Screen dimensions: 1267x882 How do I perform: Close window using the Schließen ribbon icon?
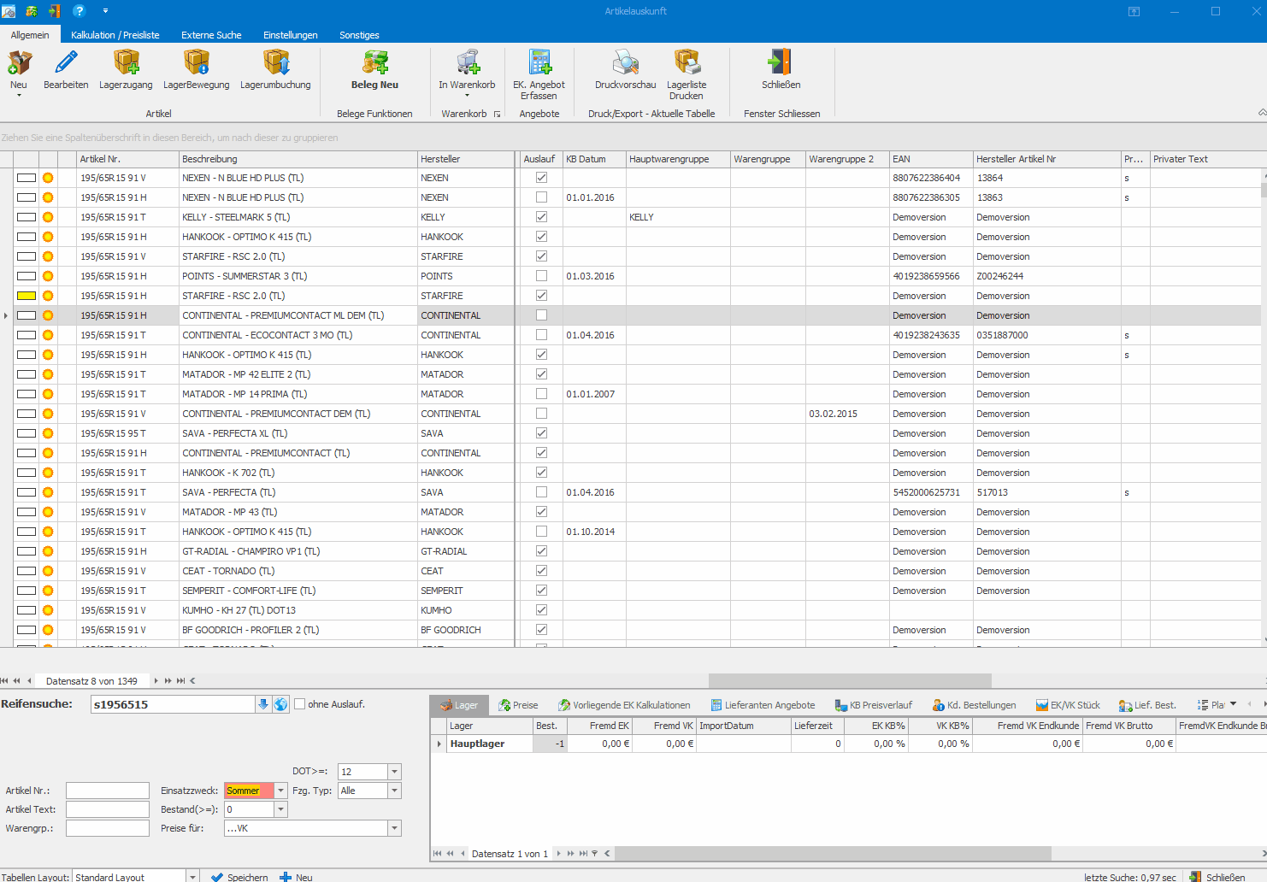pos(781,63)
